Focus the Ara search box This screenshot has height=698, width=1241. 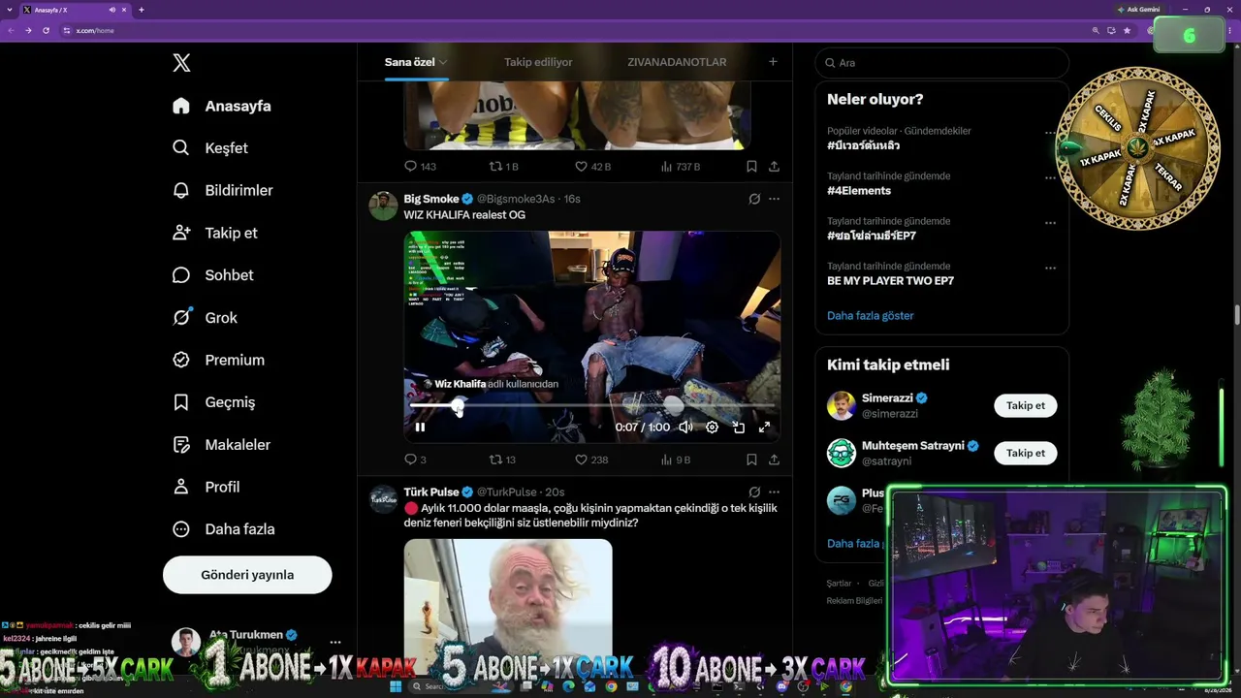942,62
